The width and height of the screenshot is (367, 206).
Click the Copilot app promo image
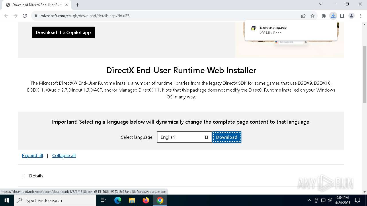click(x=290, y=40)
